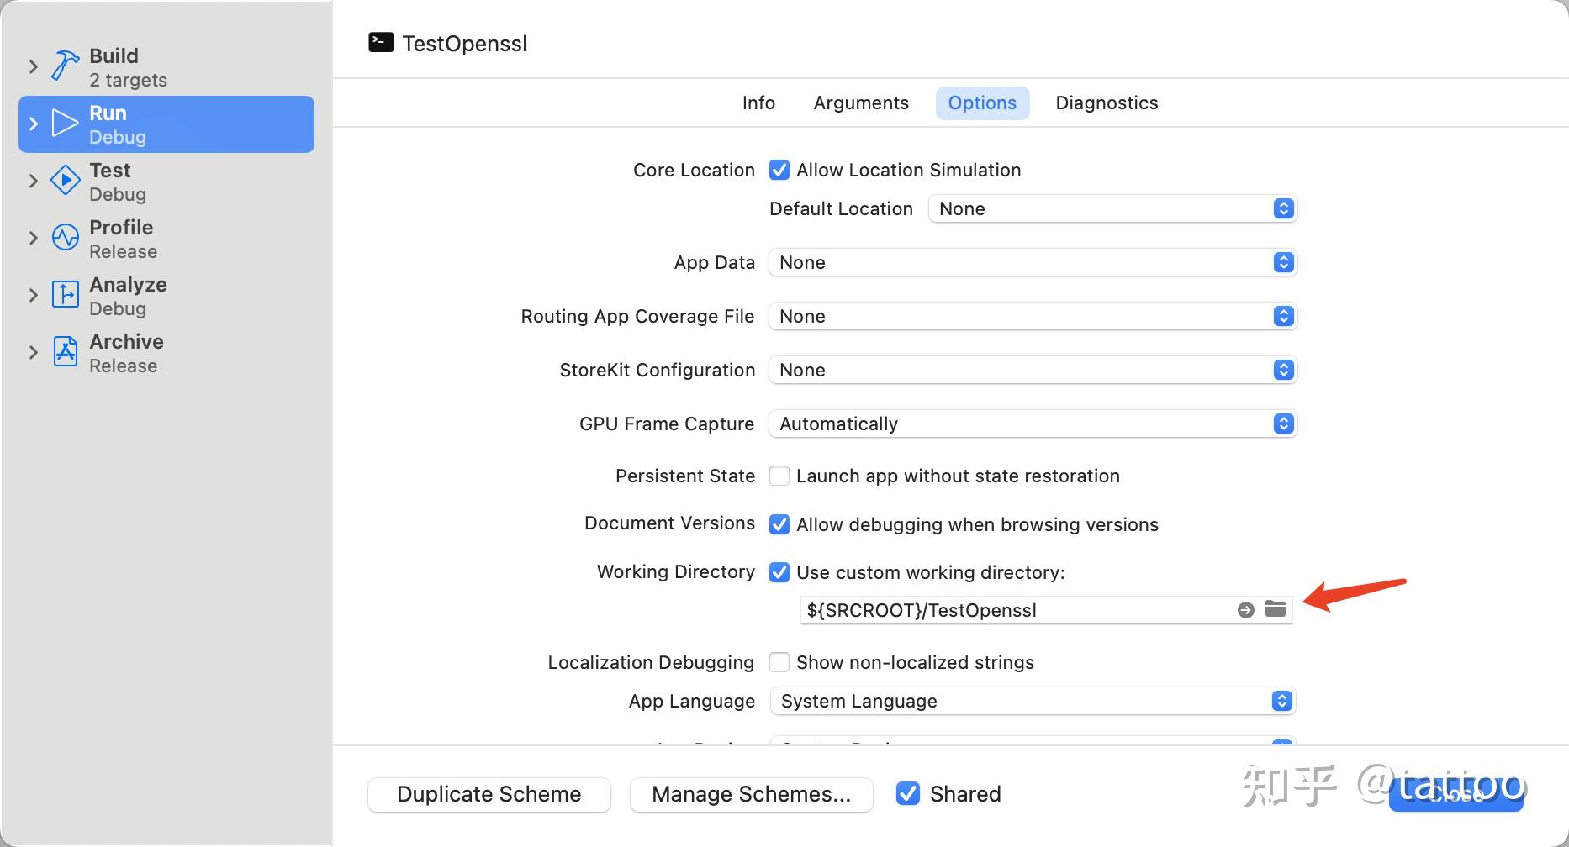Click the Build hammer icon
1569x847 pixels.
pos(65,66)
